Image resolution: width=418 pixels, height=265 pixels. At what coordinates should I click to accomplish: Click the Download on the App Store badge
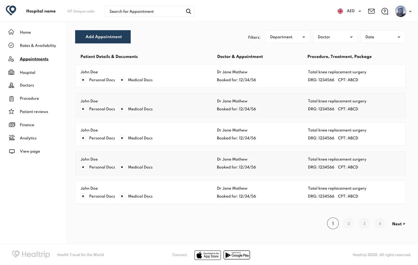click(x=208, y=255)
